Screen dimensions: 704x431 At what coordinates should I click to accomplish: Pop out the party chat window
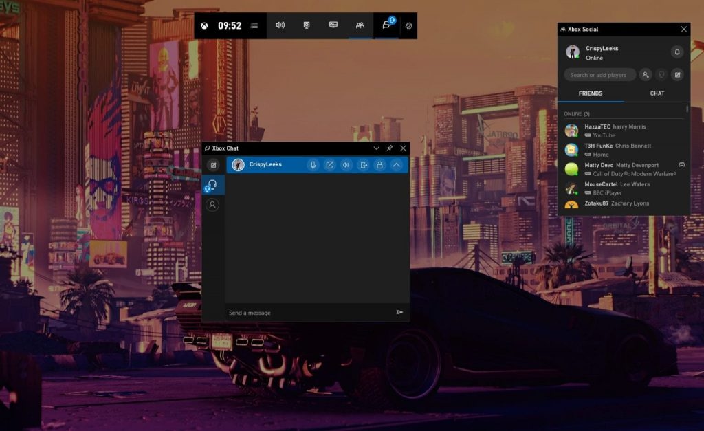[x=329, y=165]
